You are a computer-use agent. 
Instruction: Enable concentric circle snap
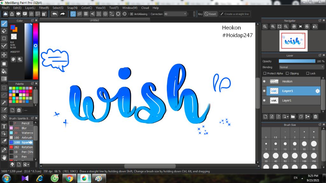[x=105, y=14]
